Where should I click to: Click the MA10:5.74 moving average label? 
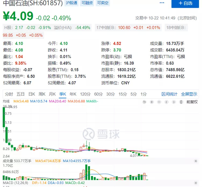pyautogui.click(x=39, y=101)
